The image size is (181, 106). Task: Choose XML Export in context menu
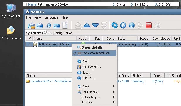pyautogui.click(x=94, y=67)
